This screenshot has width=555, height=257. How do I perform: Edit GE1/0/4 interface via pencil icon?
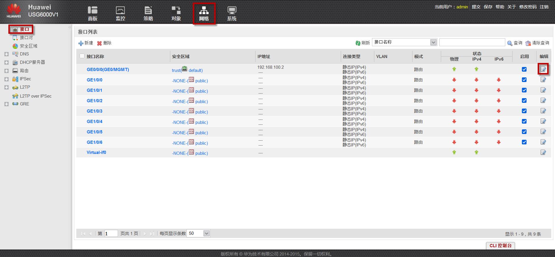pos(543,121)
